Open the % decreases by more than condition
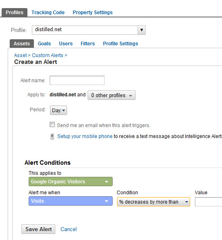 pos(153,202)
